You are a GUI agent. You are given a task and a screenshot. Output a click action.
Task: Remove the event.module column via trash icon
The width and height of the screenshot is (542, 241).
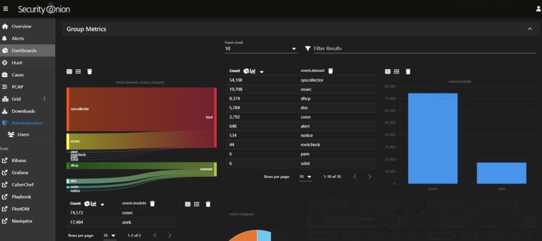coord(153,204)
